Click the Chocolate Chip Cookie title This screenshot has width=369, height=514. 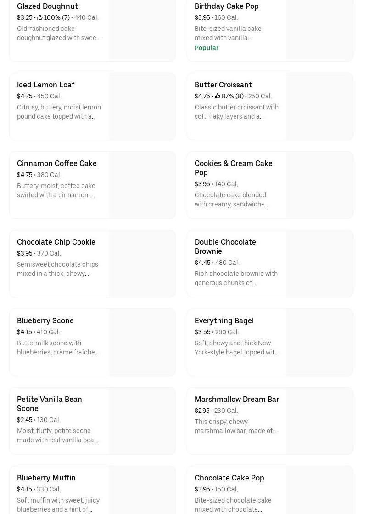56,242
